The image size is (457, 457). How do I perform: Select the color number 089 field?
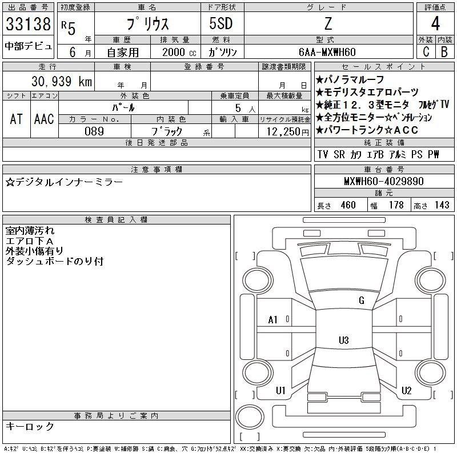click(x=94, y=131)
